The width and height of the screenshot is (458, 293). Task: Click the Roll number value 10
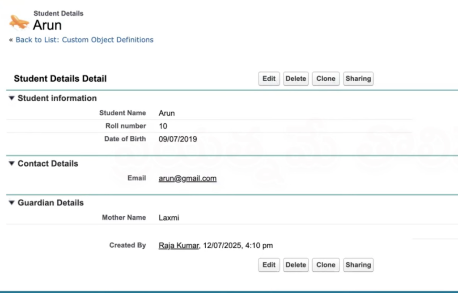coord(163,126)
